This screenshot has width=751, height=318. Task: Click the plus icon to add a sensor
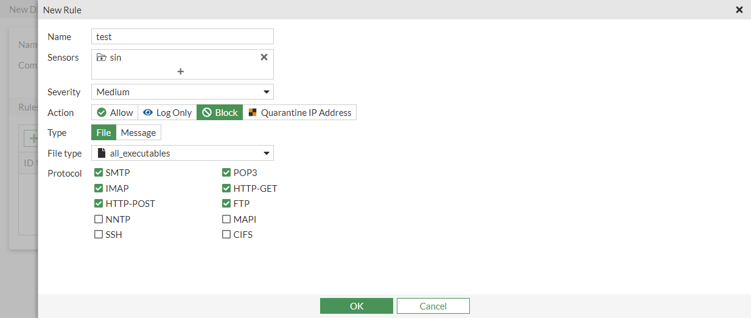click(x=181, y=72)
